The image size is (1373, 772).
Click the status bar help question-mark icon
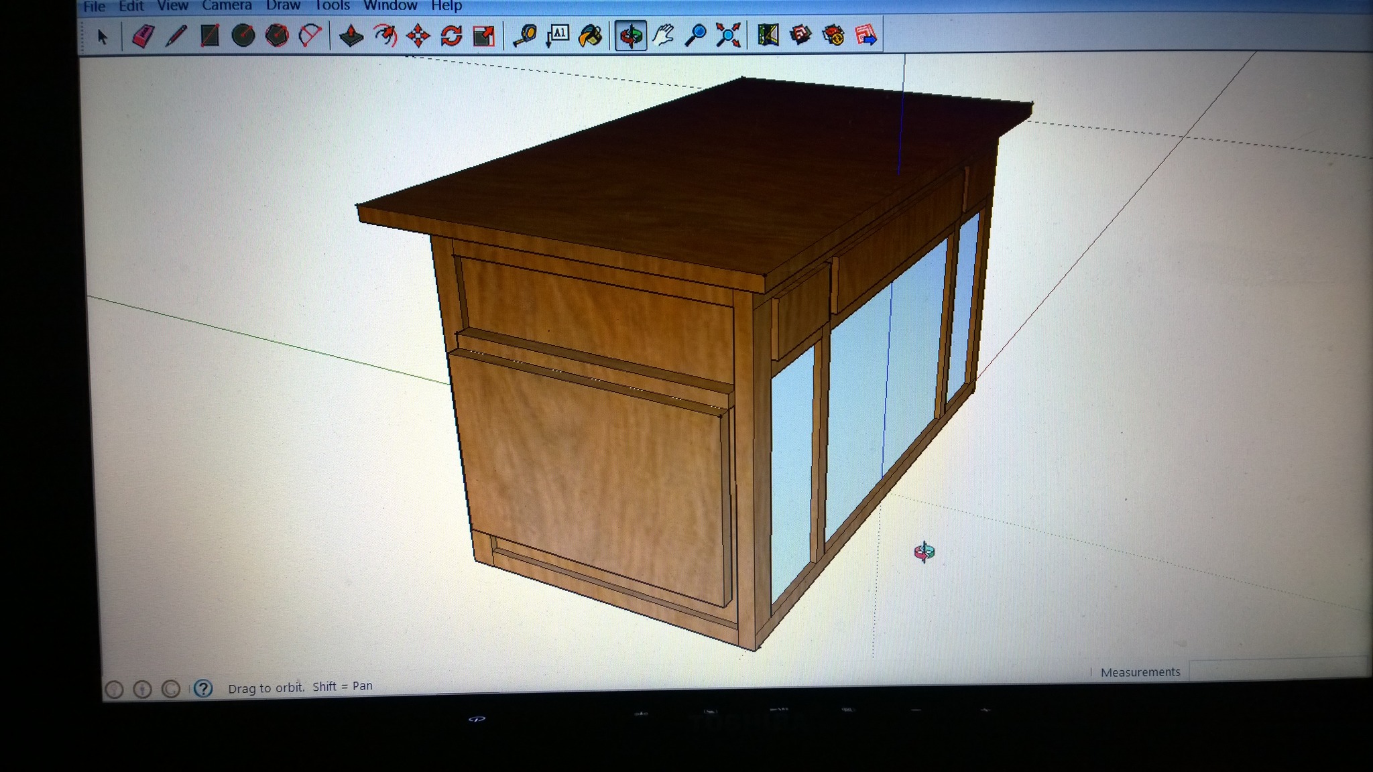[x=203, y=688]
